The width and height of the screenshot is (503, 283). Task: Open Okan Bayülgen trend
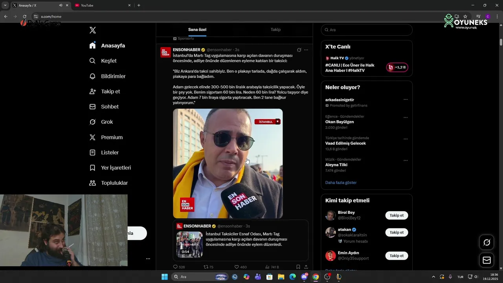[x=340, y=122]
